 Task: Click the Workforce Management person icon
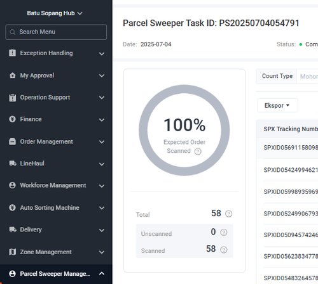pos(12,185)
